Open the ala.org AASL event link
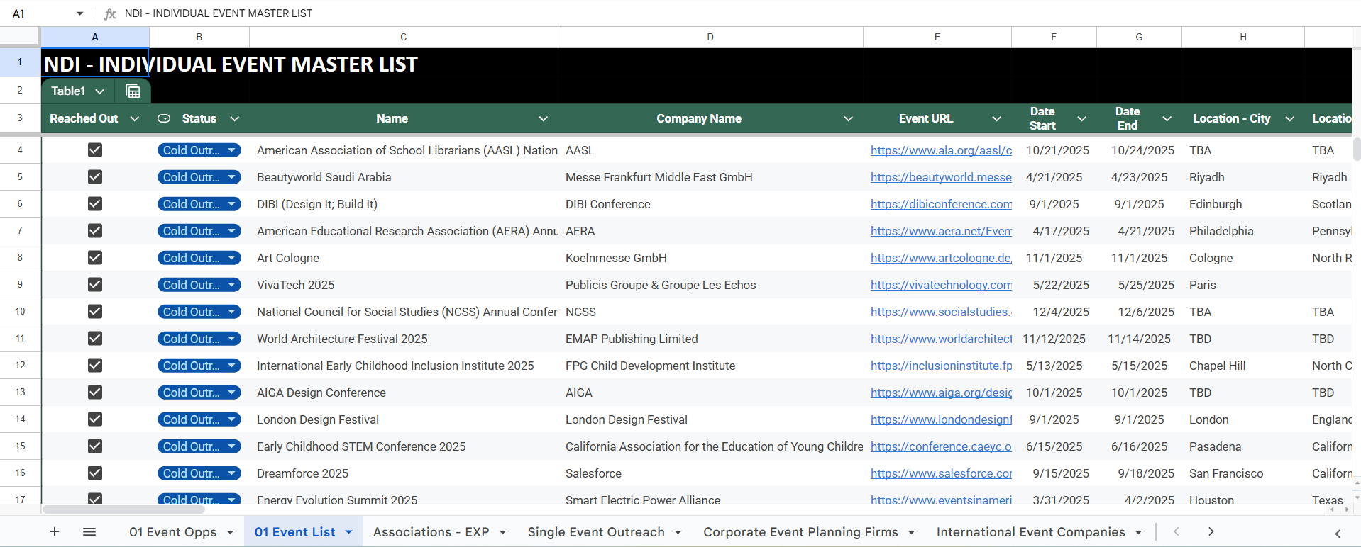1361x547 pixels. [x=941, y=150]
